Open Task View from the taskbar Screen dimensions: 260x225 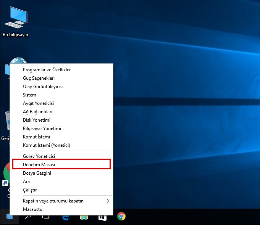point(46,217)
